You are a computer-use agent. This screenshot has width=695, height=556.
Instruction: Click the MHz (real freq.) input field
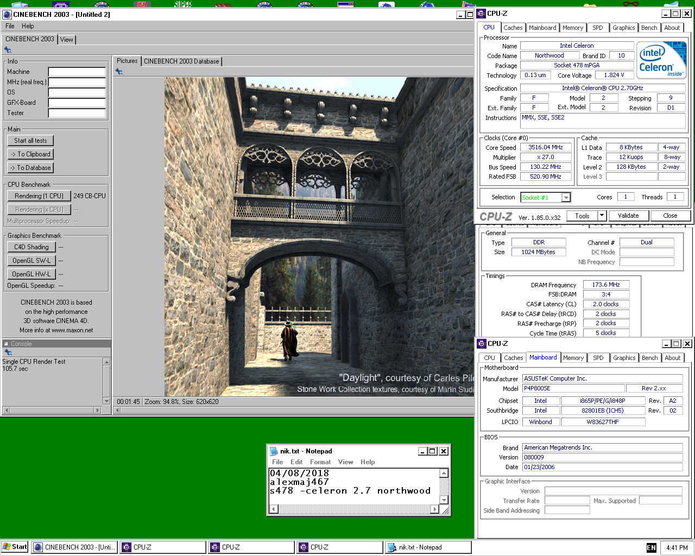pyautogui.click(x=77, y=82)
